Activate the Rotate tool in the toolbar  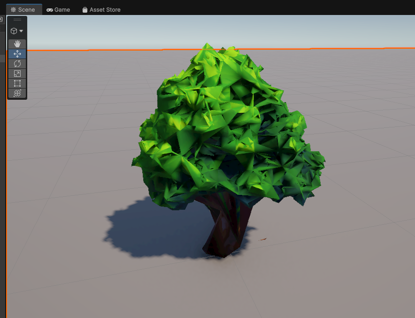(x=17, y=63)
